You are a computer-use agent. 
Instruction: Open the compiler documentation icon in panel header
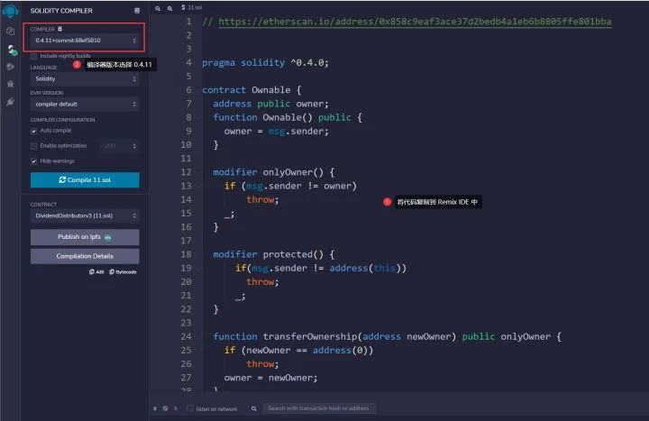[137, 10]
